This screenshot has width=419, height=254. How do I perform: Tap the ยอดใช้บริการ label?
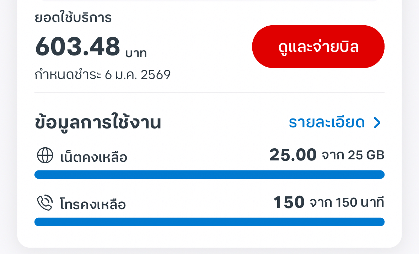tap(73, 18)
